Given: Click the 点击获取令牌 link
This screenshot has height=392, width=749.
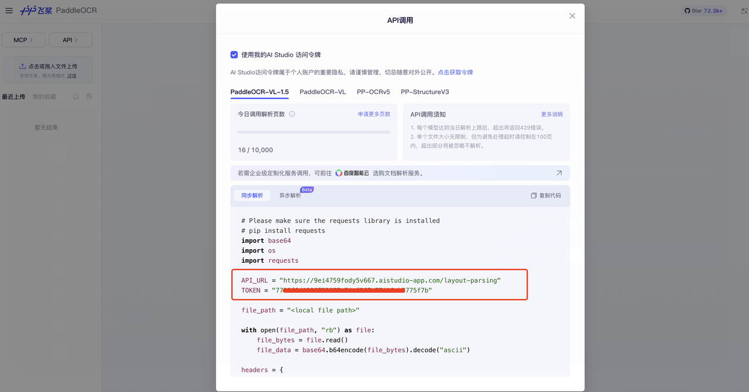Looking at the screenshot, I should pyautogui.click(x=455, y=73).
